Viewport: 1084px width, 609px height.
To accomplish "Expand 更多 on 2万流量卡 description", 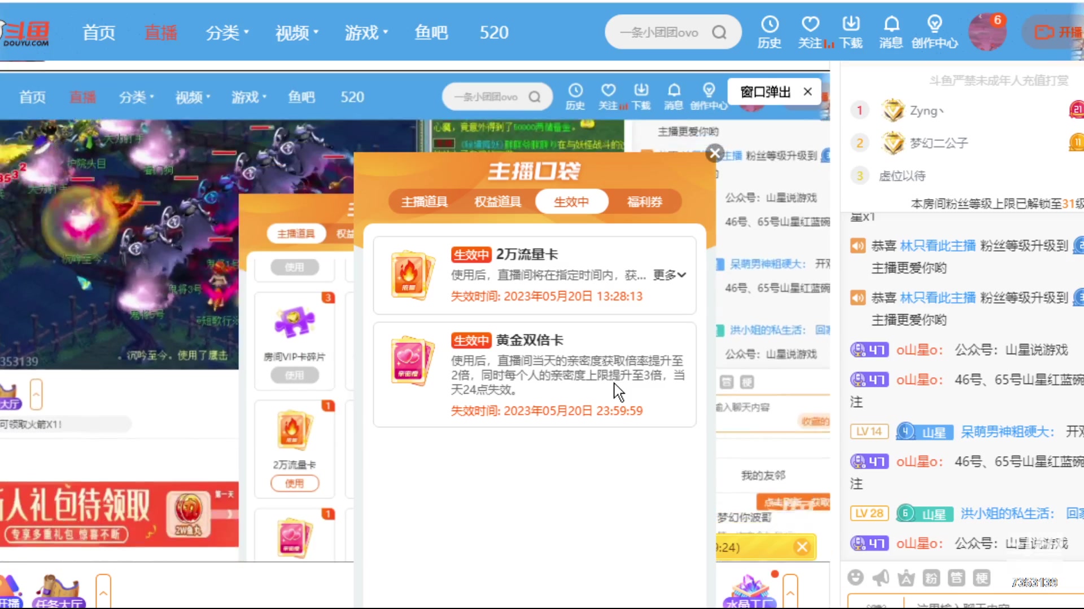I will click(670, 275).
